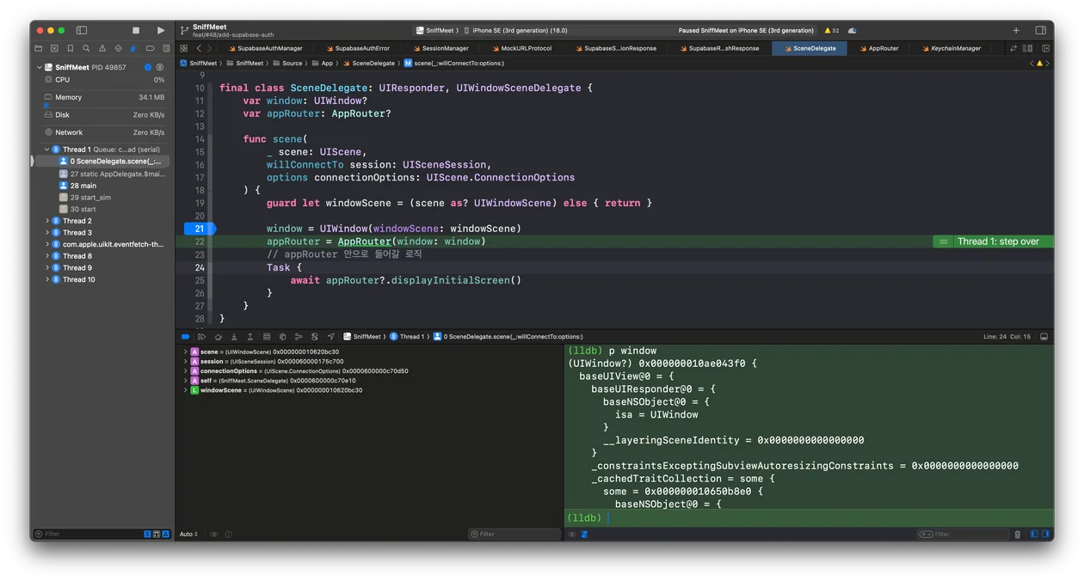Open the breakpoint navigator
Screen dimensions: 1084x581
coord(150,48)
